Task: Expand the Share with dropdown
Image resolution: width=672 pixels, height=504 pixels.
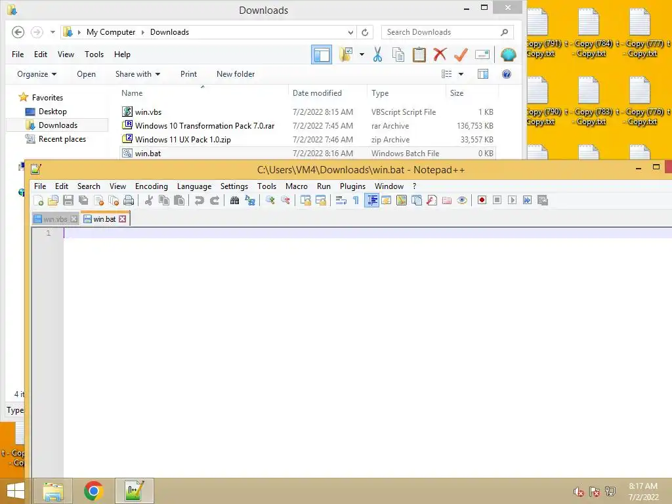Action: 138,74
